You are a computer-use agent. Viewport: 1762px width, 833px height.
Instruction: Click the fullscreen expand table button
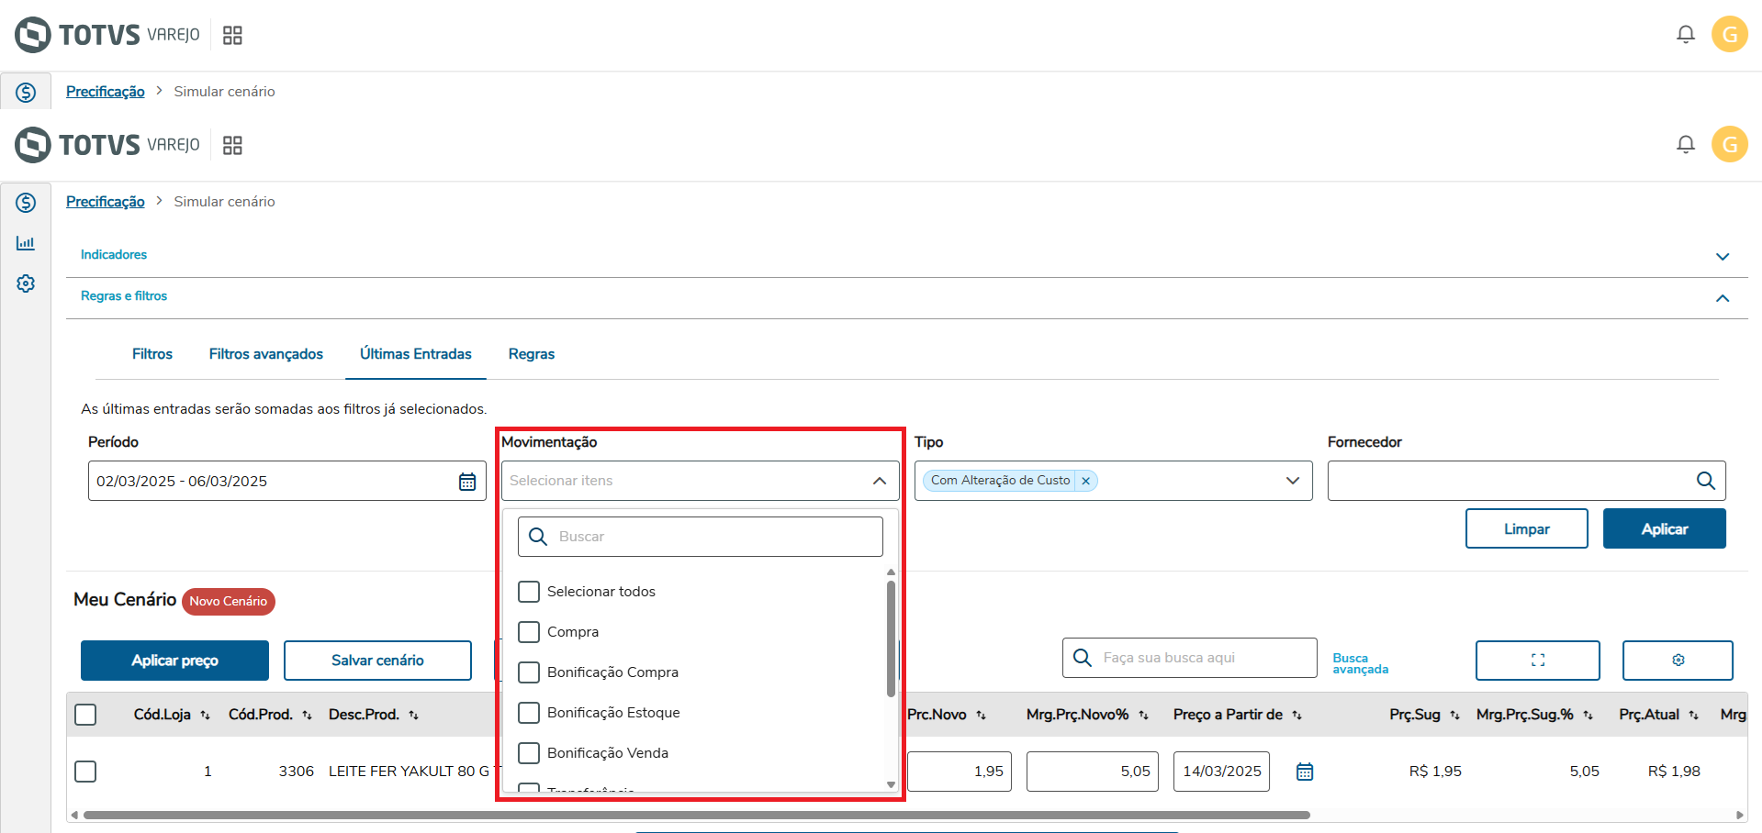(x=1537, y=661)
